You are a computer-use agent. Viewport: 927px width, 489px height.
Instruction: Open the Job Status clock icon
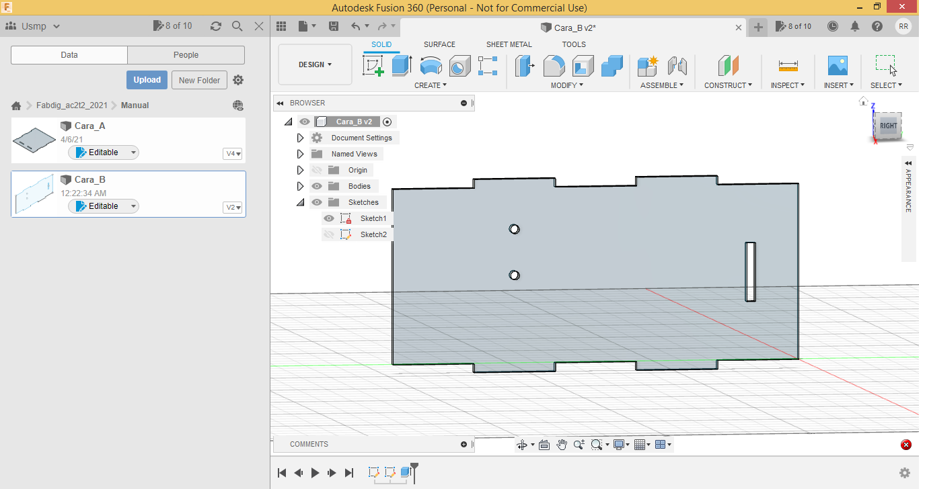click(x=833, y=26)
